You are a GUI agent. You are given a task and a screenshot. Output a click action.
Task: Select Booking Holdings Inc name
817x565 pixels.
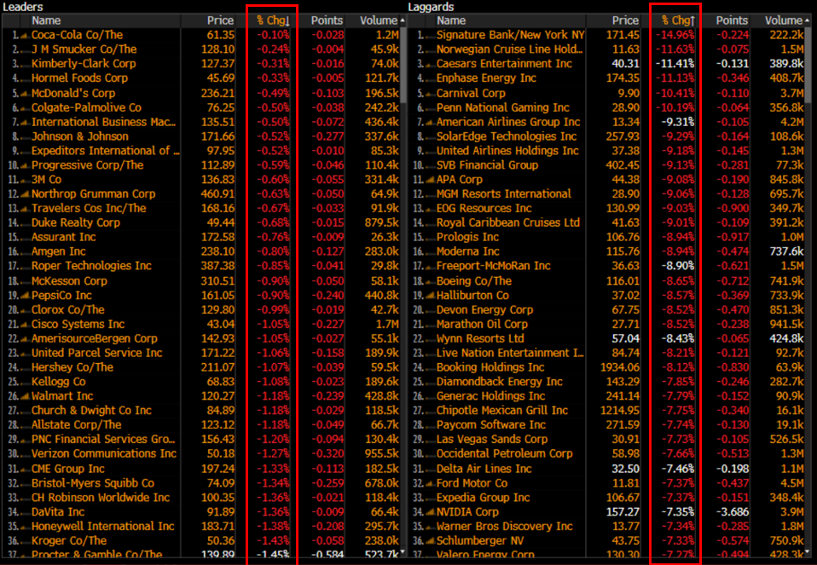pos(490,367)
